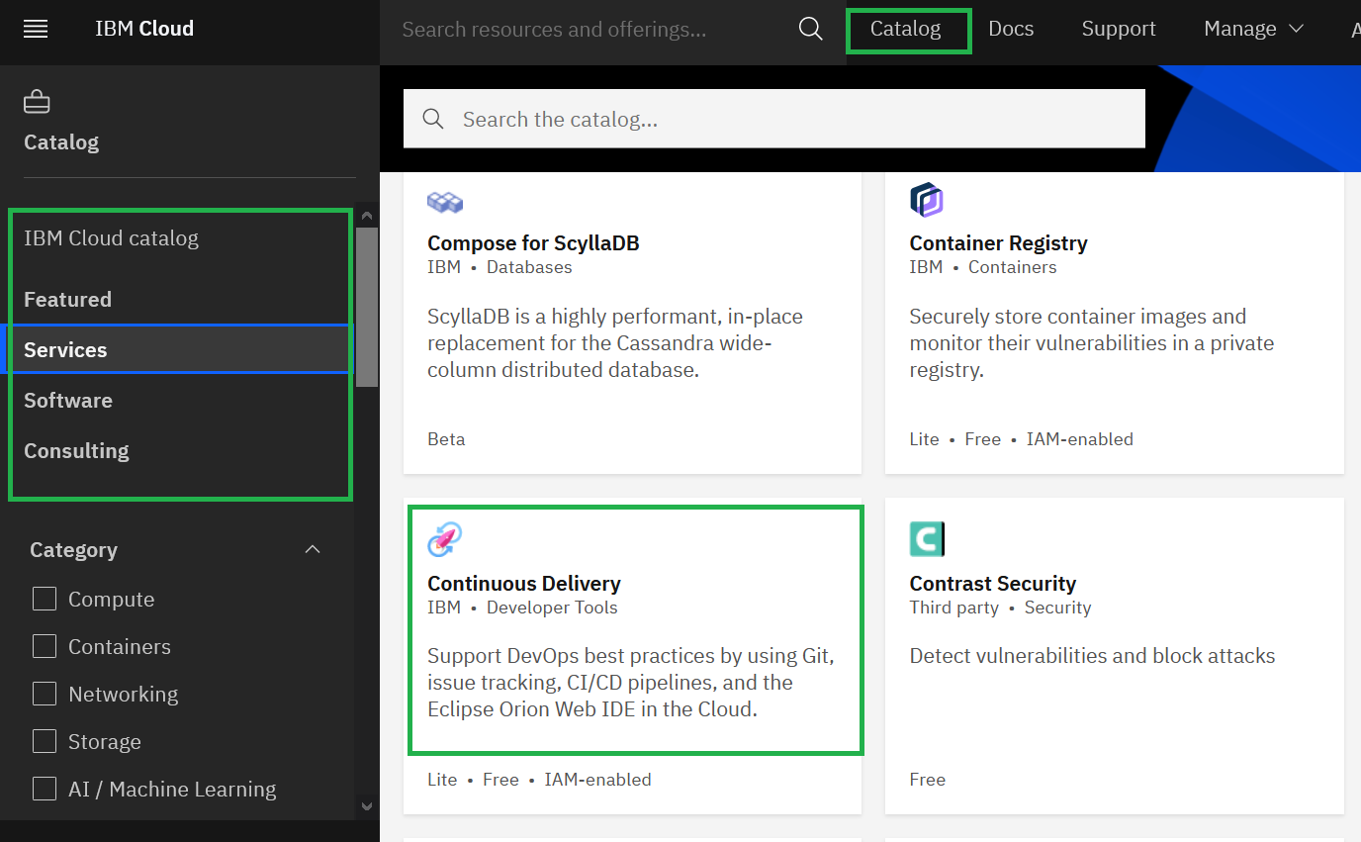Click the Beta label on ScyllaDB tile
Image resolution: width=1361 pixels, height=842 pixels.
click(x=446, y=438)
